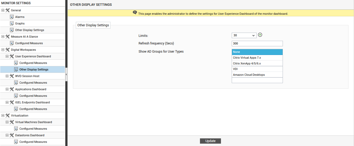Click the Refresh frequency input field
Viewport: 354px width, 146px height.
click(x=257, y=43)
